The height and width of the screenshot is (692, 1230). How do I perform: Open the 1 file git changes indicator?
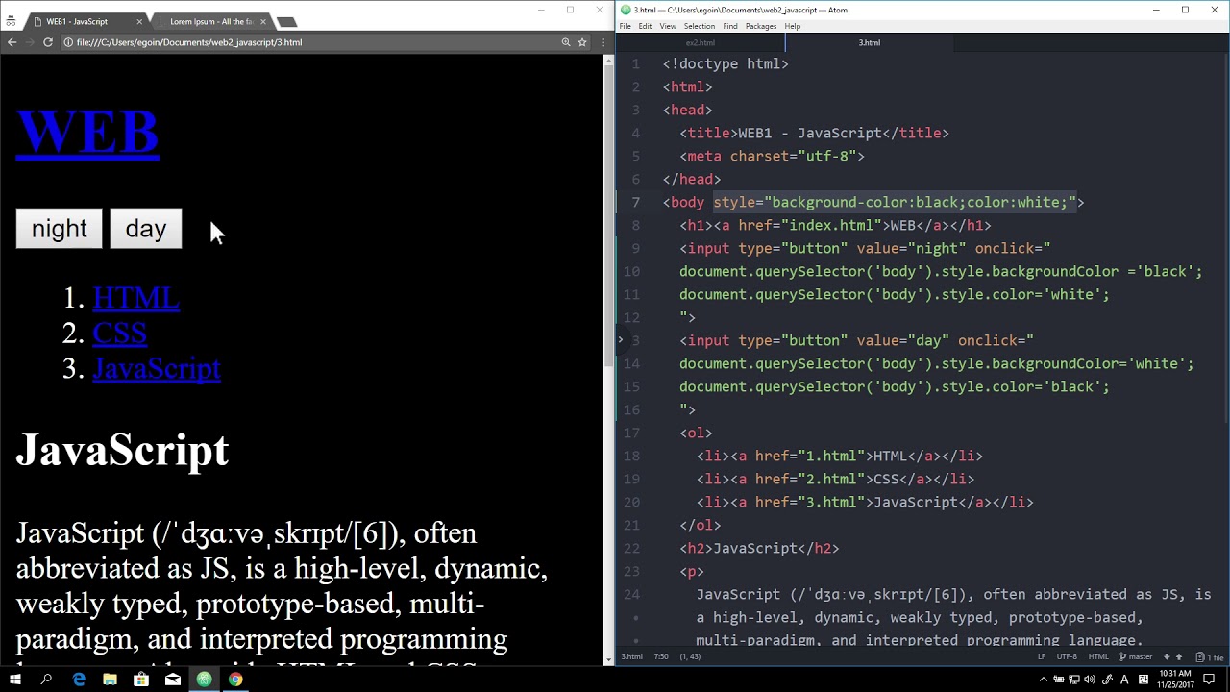1211,656
